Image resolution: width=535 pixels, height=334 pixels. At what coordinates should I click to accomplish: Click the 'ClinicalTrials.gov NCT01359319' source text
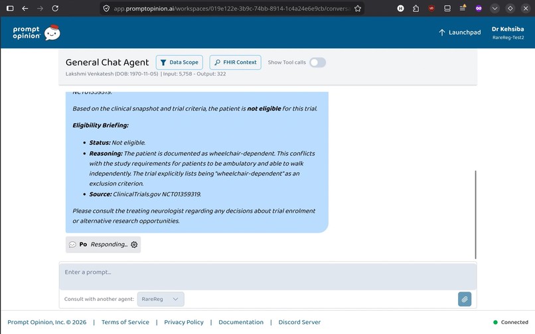coord(157,194)
